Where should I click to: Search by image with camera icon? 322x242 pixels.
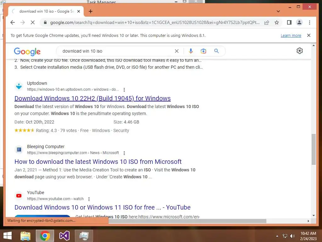[203, 51]
